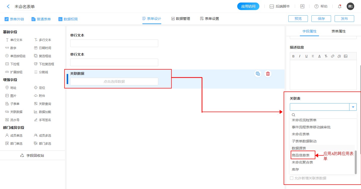Delete the 关联数据 field with trash icon
Viewport: 361px width, 189px height.
(x=268, y=74)
